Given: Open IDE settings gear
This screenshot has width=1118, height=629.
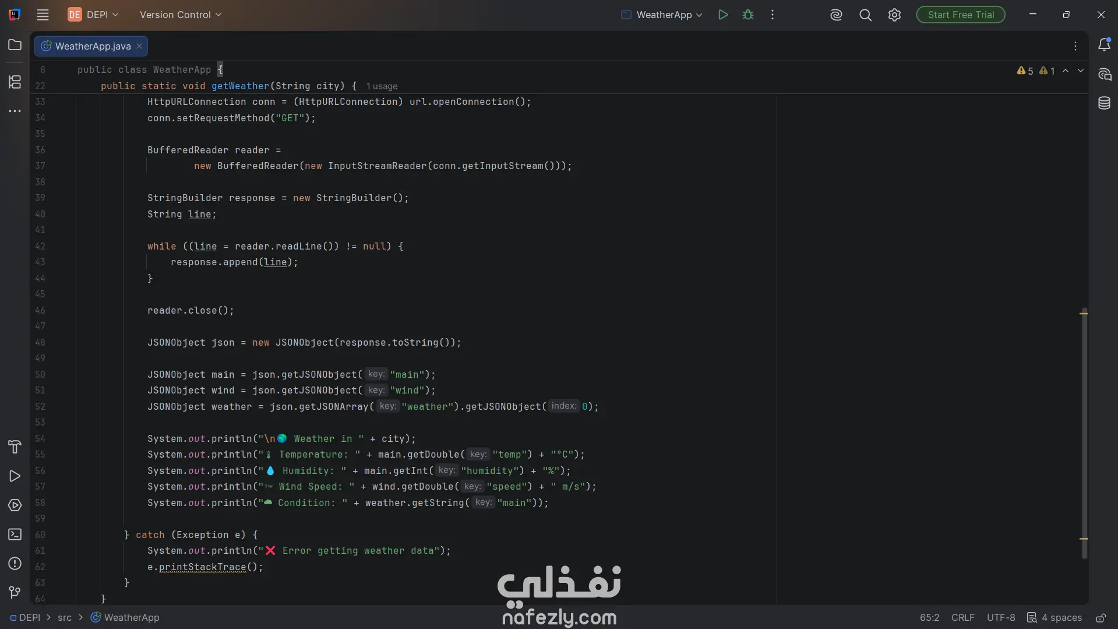Looking at the screenshot, I should pos(894,15).
